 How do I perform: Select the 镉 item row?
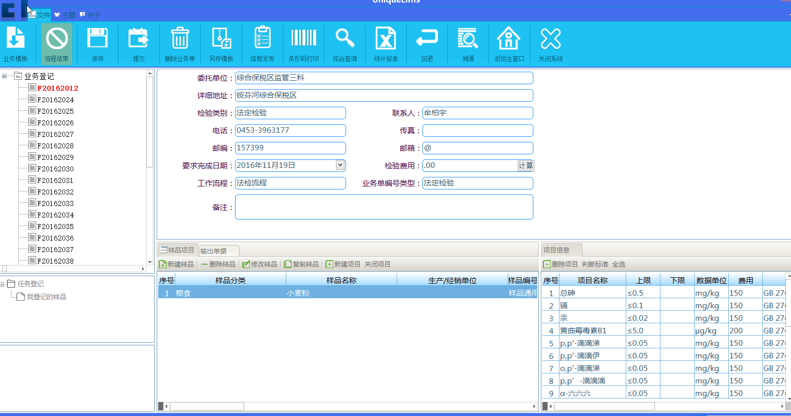663,305
